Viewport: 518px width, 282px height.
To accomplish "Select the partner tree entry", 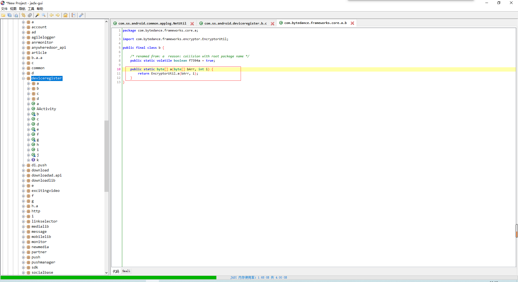I will coord(39,252).
